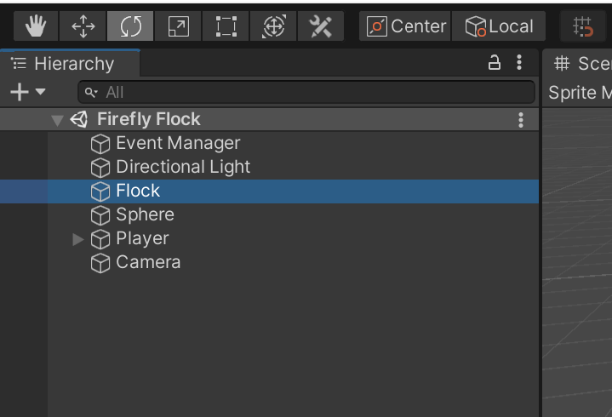Select the Hand view tool
The height and width of the screenshot is (417, 612).
[36, 27]
